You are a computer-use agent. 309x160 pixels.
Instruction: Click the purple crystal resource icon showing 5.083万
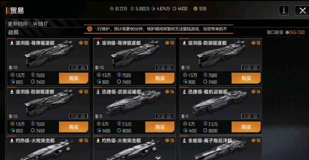click(132, 9)
